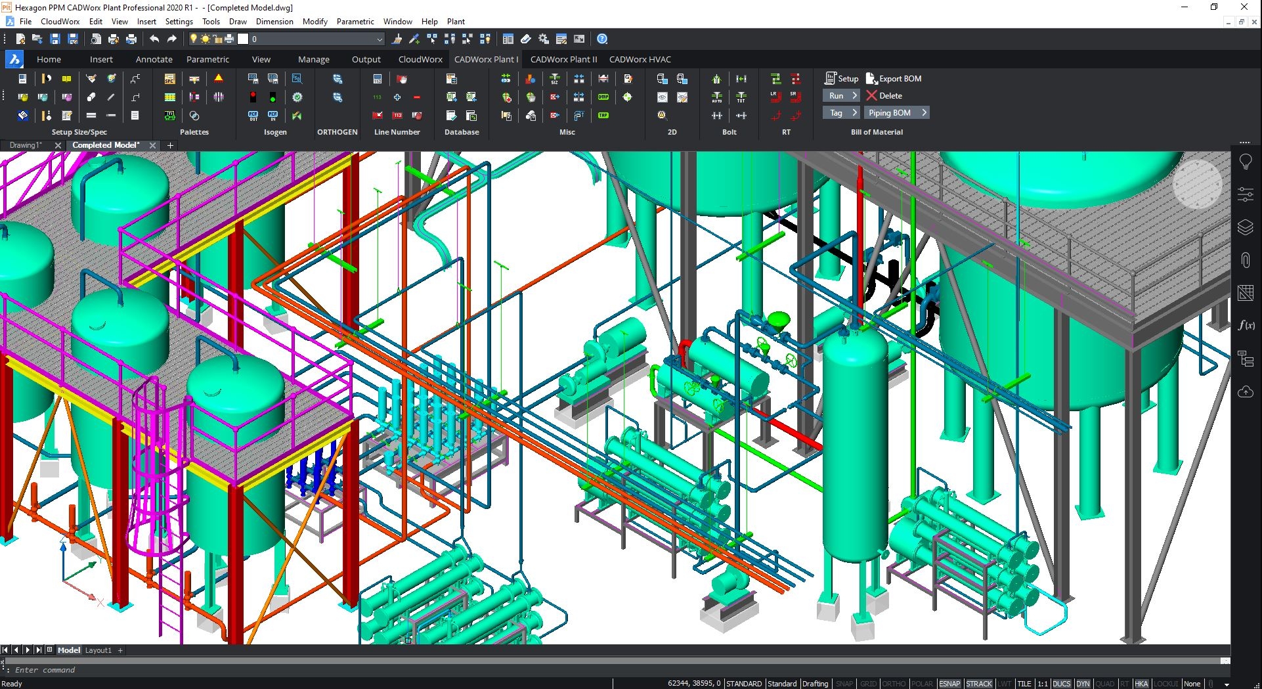Click the PCF OUT icon in Isogen

pyautogui.click(x=253, y=116)
